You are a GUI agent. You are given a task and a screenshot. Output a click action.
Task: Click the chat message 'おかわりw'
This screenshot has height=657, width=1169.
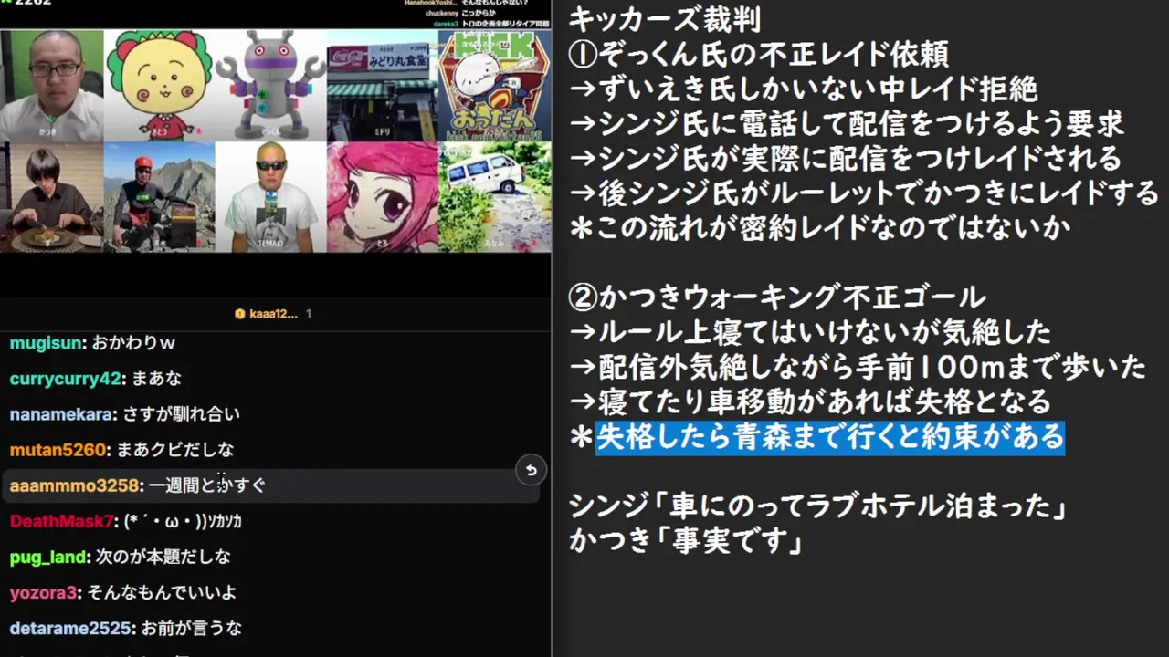pyautogui.click(x=132, y=343)
